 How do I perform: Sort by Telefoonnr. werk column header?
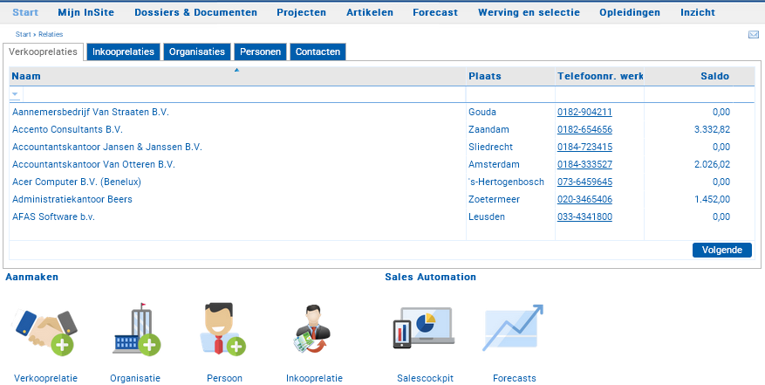point(600,76)
